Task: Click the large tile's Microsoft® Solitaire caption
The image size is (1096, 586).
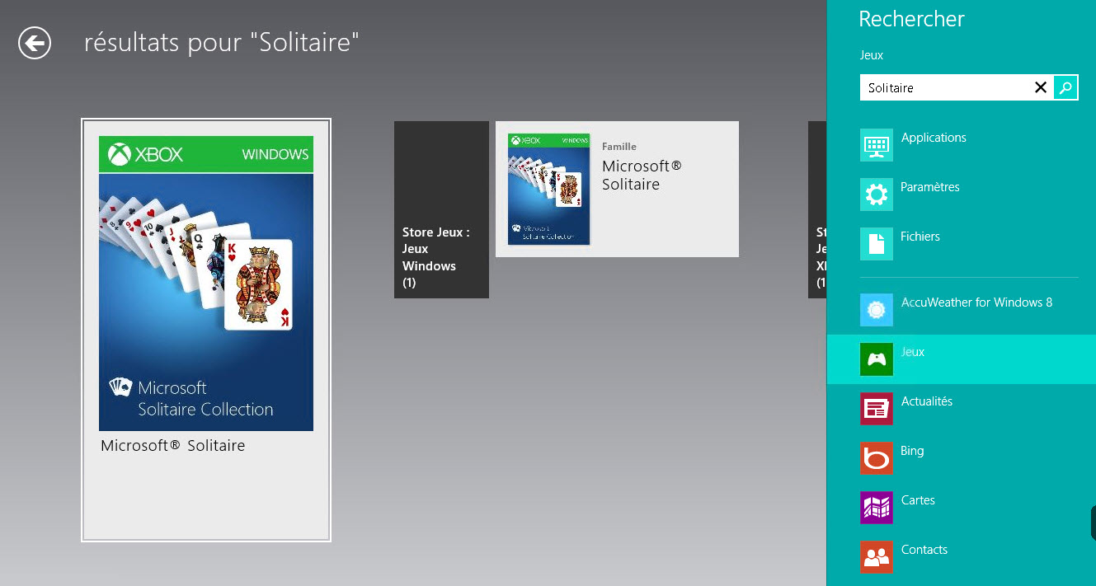Action: [173, 446]
